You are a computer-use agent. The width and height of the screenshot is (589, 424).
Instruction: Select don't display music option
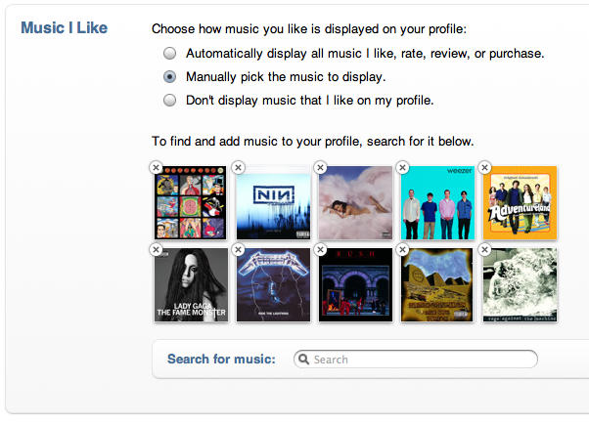(170, 100)
